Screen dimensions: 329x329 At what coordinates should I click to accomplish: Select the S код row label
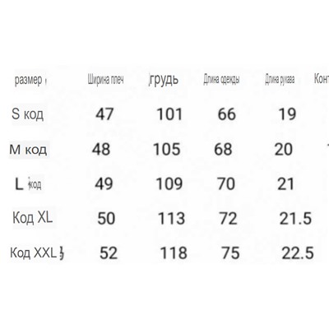[x=27, y=114]
